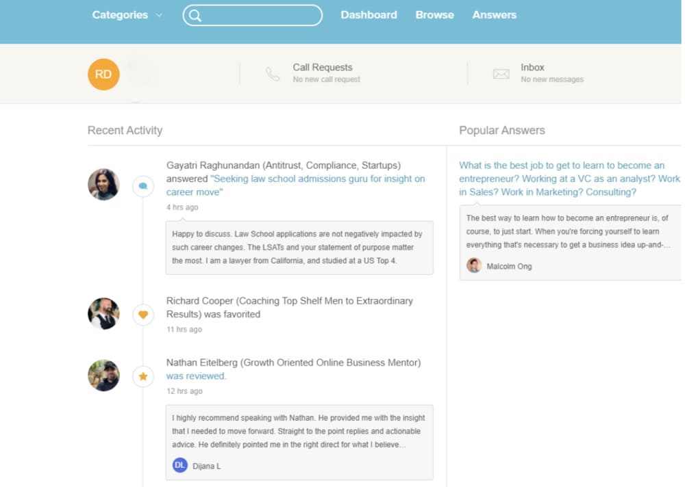Viewport: 685px width, 487px height.
Task: Click the Recent Activity heading
Action: coord(125,131)
